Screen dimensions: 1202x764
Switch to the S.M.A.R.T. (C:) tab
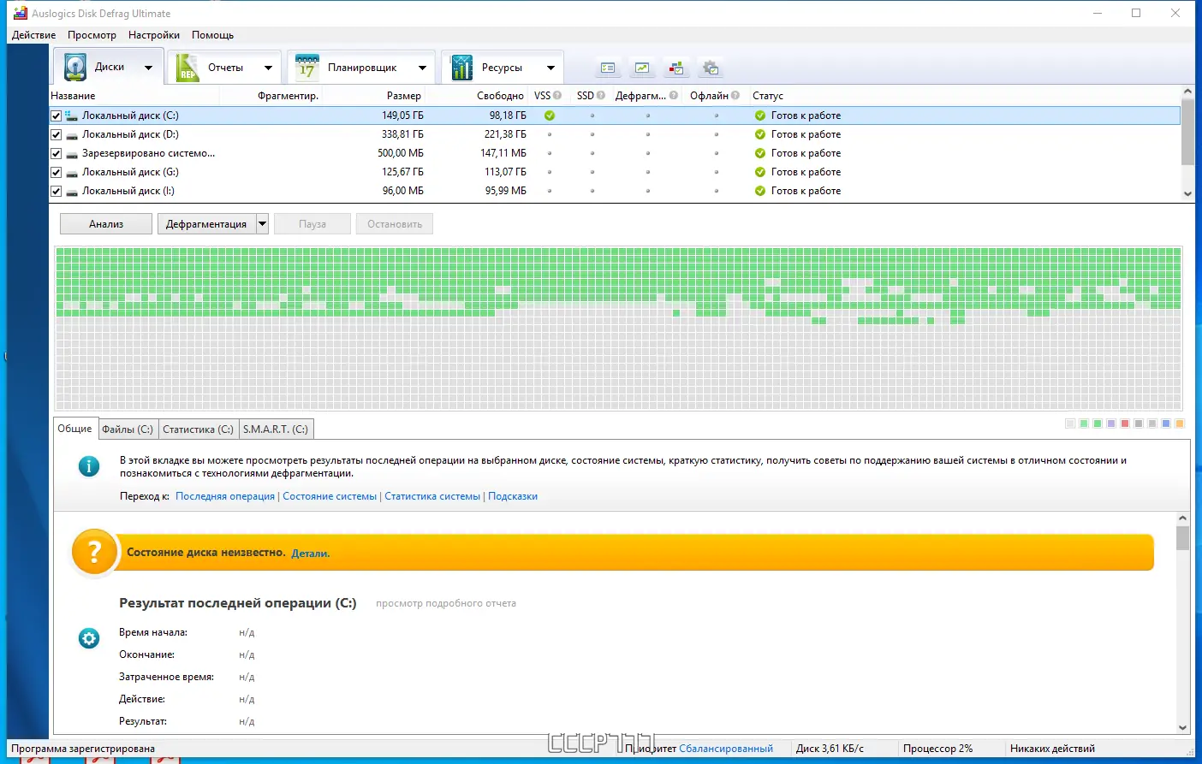276,429
